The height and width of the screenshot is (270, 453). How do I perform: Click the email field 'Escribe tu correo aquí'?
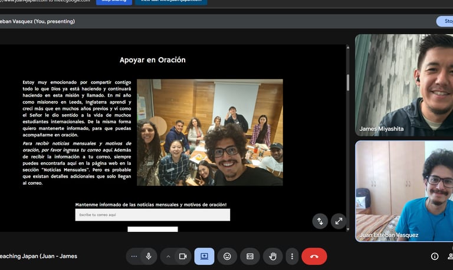153,215
